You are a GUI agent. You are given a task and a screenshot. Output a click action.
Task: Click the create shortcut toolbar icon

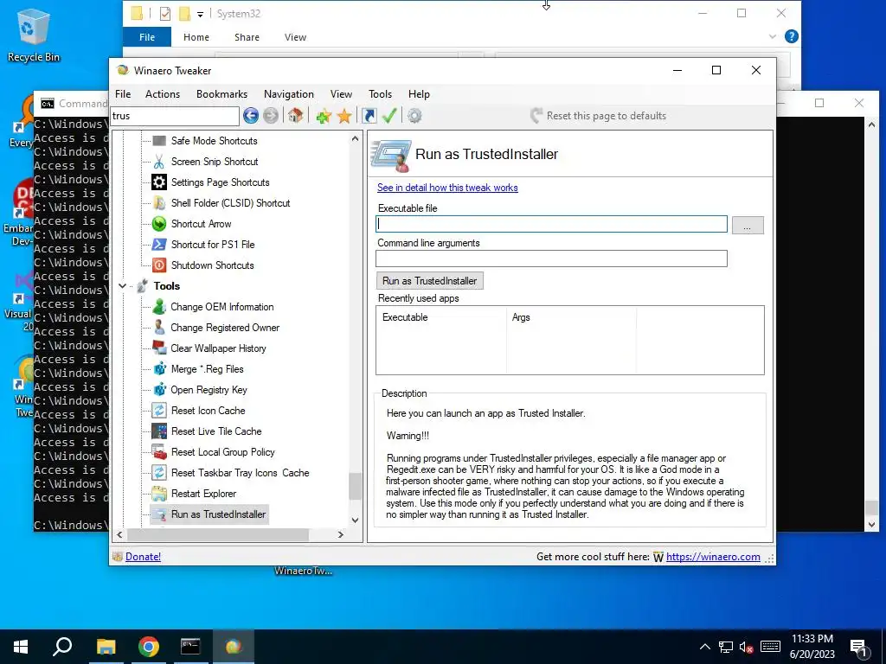coord(369,116)
